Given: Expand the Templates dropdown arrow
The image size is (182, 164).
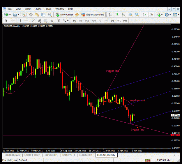Looking at the screenshot, I should pos(179,15).
